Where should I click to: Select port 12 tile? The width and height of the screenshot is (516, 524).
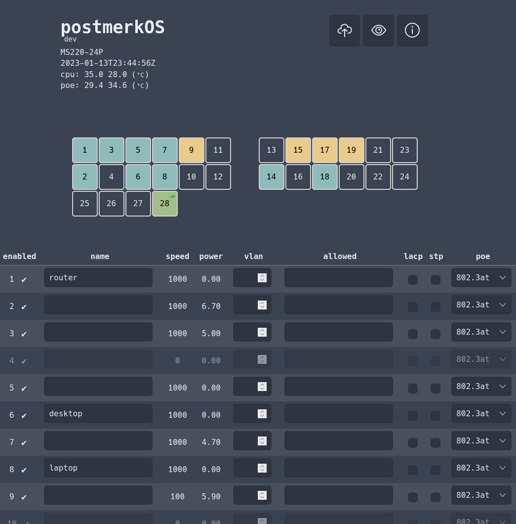pos(218,177)
